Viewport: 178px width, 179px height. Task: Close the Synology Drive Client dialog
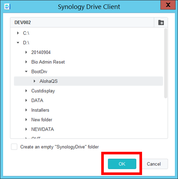coord(168,5)
